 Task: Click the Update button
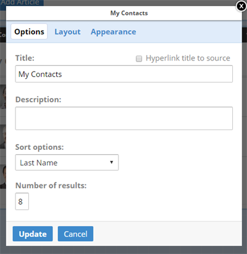click(x=33, y=234)
